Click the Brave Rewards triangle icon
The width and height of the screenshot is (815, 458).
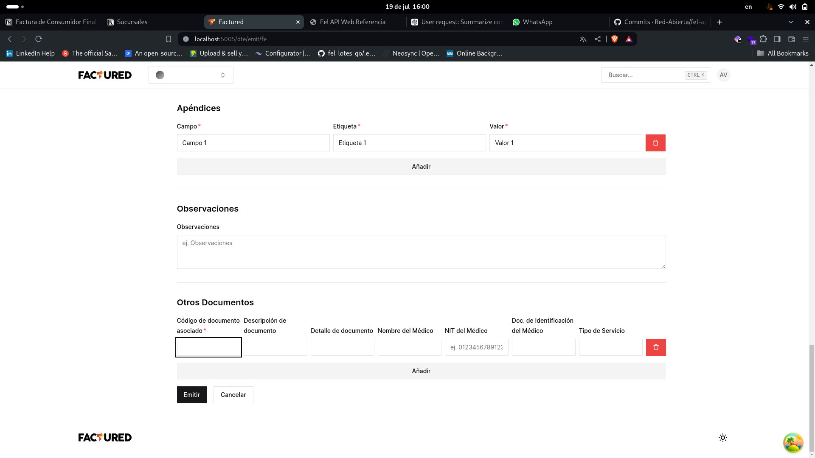[x=629, y=39]
